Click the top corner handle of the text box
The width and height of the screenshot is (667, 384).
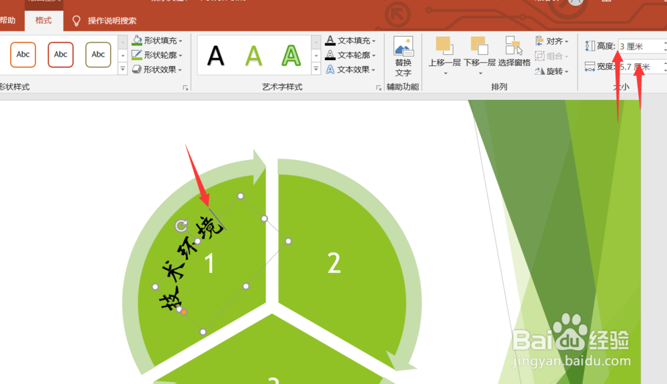pyautogui.click(x=241, y=196)
